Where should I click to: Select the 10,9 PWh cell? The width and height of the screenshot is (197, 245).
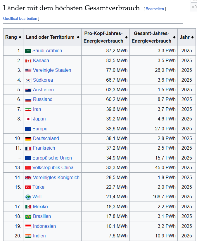point(153,236)
